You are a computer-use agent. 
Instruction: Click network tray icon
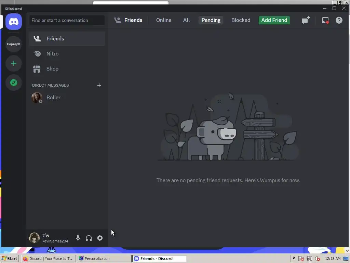[309, 259]
